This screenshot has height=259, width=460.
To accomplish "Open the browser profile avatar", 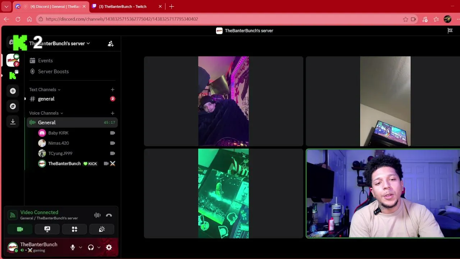I will click(447, 19).
